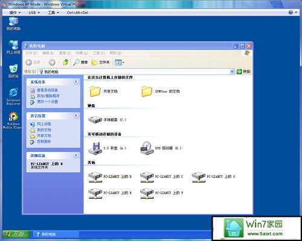Send Ctrl+Alt+Del to the virtual machine
The height and width of the screenshot is (241, 302).
(x=77, y=13)
